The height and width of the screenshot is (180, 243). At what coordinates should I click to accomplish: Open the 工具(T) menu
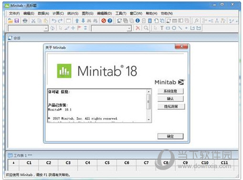tap(121, 13)
